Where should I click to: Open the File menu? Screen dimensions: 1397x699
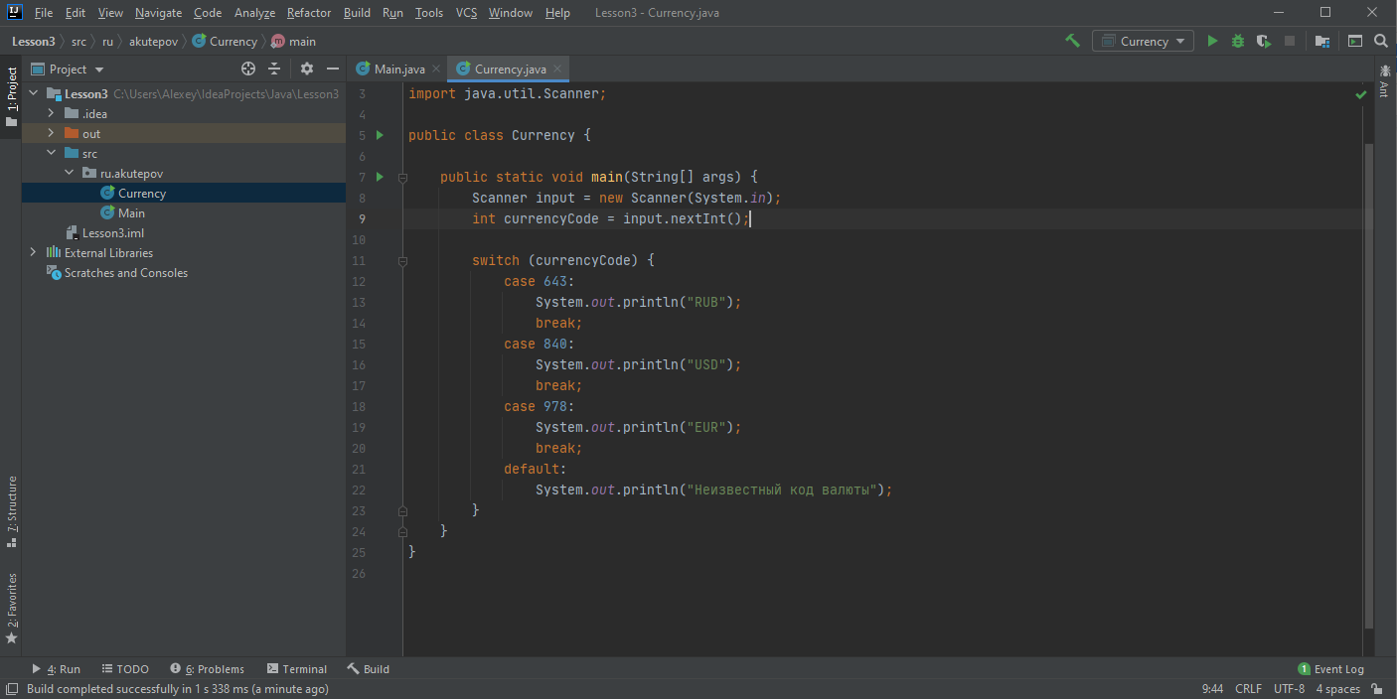[x=43, y=13]
